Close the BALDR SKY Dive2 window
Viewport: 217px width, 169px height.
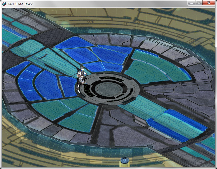[209, 3]
